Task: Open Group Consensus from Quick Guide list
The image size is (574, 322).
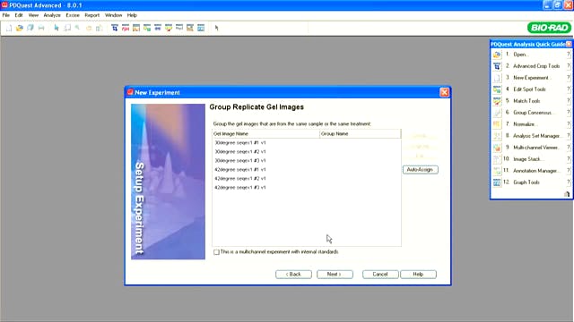Action: (x=533, y=113)
